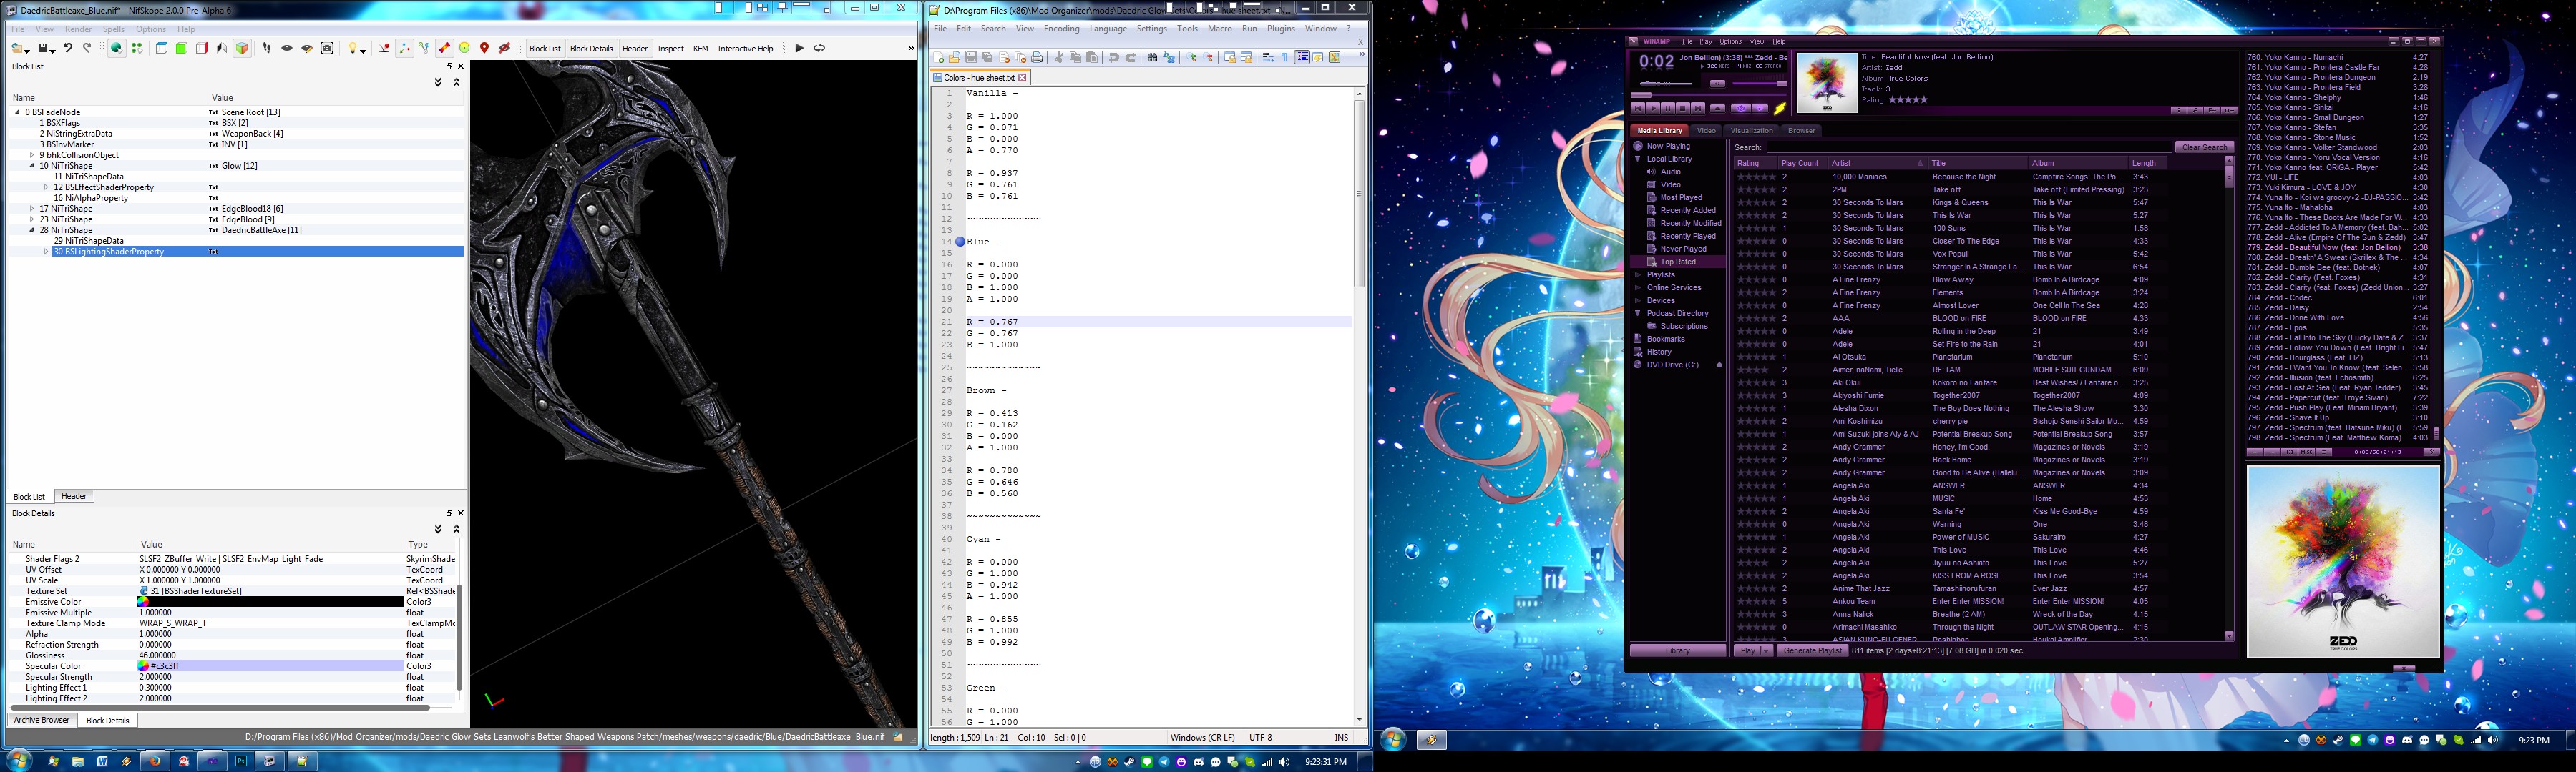Open the Save dropdown arrow in NifSkope
Screen dimensions: 2576x772
[x=52, y=50]
